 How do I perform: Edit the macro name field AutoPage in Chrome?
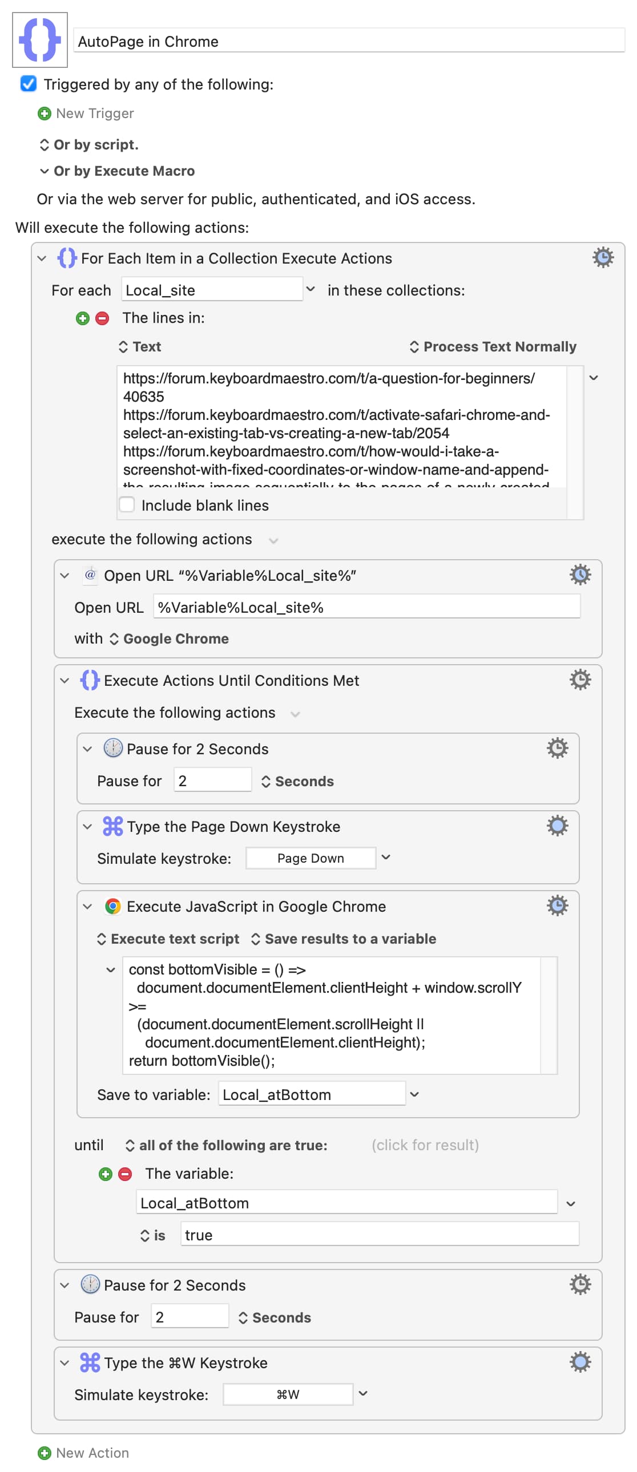point(349,41)
